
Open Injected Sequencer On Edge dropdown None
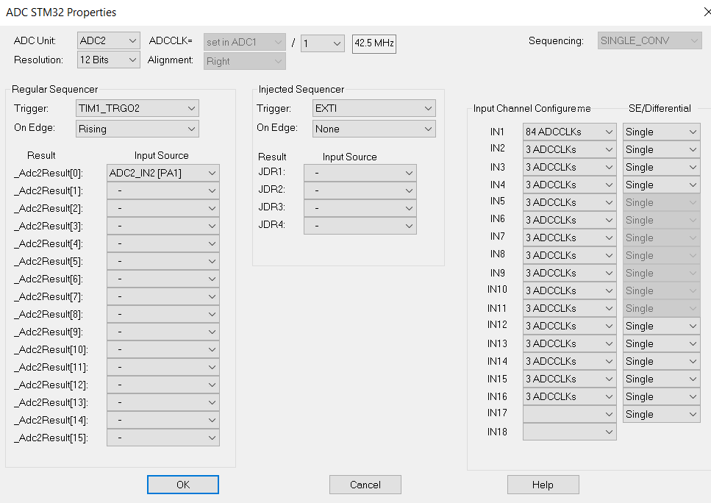tap(374, 129)
